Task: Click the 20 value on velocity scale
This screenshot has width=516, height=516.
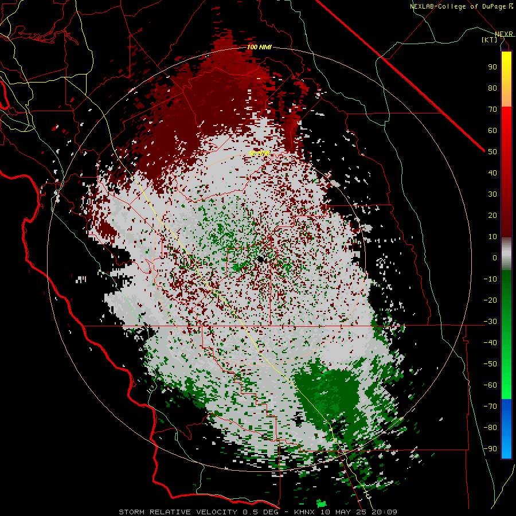Action: 492,215
